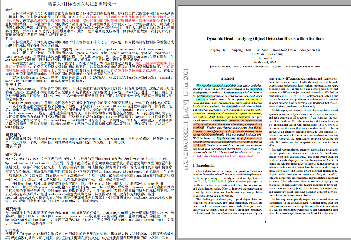
Task: Click the Microsoft affiliation line under the authors
Action: (265, 58)
